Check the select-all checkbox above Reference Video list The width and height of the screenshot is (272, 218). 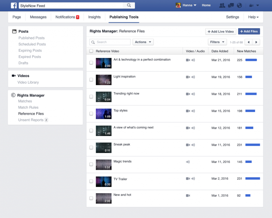[x=91, y=51]
